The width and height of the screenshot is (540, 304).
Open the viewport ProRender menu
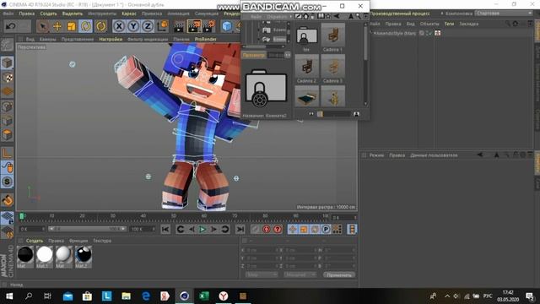pyautogui.click(x=206, y=40)
